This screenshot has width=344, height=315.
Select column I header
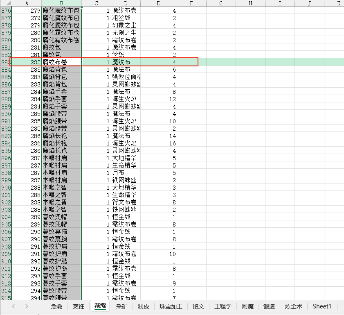[x=280, y=3]
